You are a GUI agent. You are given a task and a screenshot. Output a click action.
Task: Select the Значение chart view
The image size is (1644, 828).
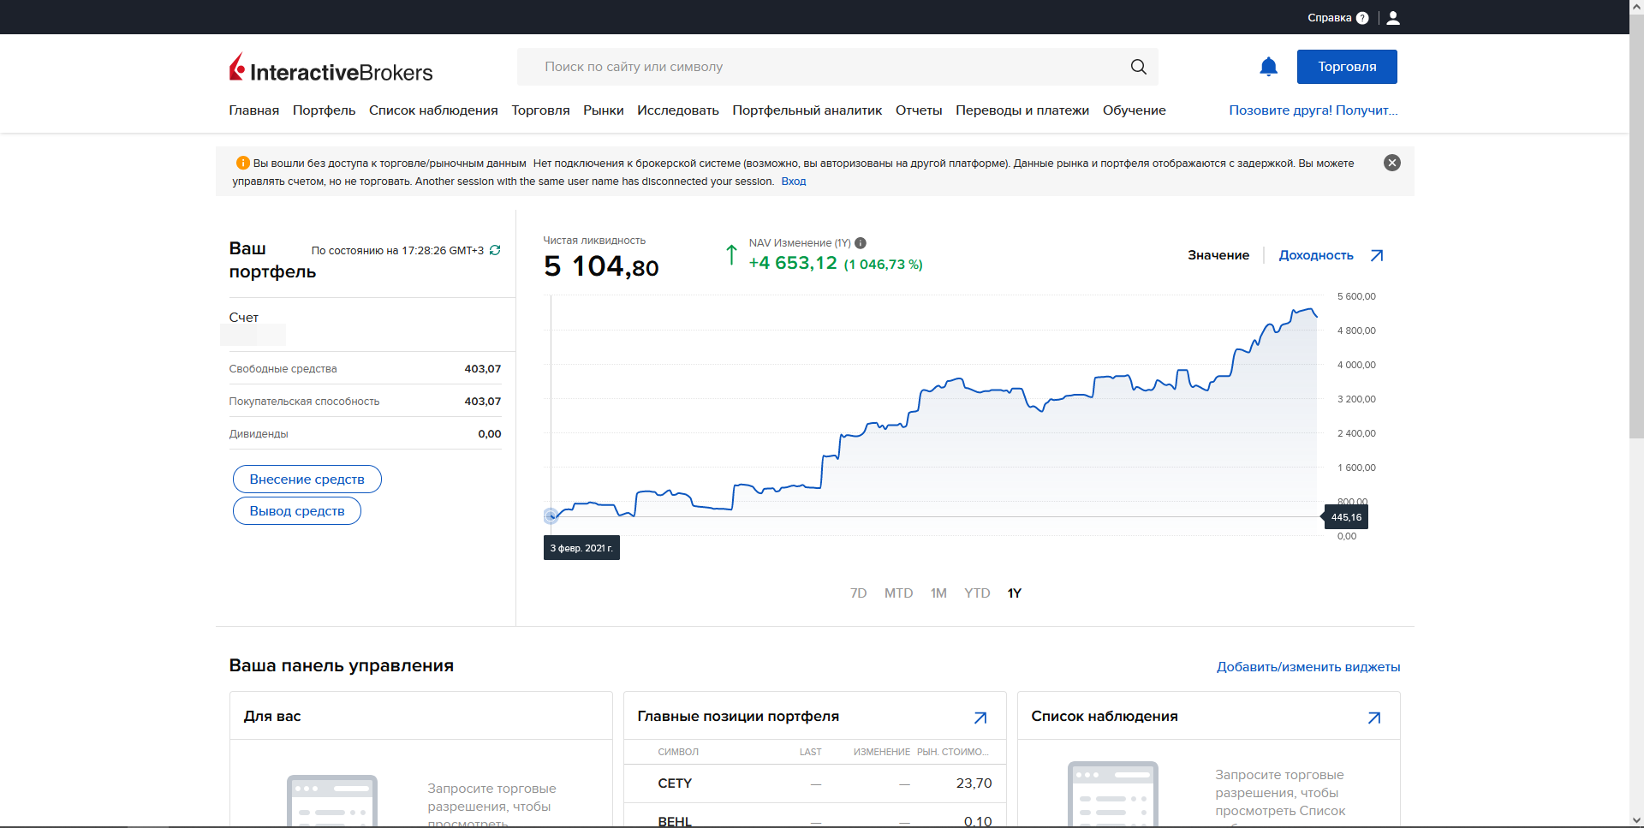(1218, 255)
